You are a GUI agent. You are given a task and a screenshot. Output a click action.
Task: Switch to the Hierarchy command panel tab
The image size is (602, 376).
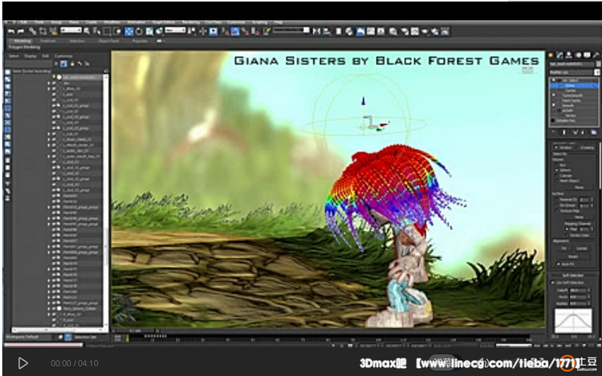pos(568,55)
